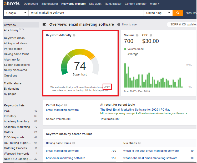
Task: Click which is the best email marketing software
Action: click(x=151, y=151)
